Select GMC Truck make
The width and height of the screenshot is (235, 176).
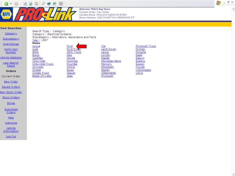click(74, 52)
